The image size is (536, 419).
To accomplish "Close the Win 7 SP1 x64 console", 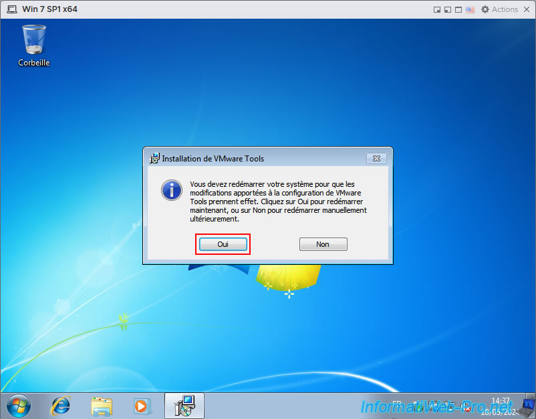I will pyautogui.click(x=527, y=9).
